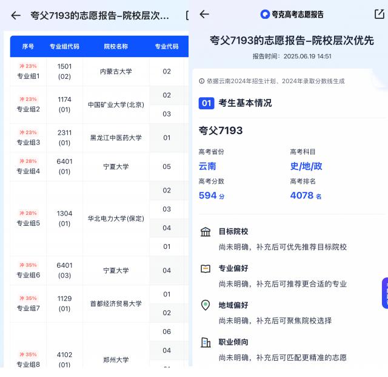
Task: Tap the 专业组4 row label
Action: point(28,171)
